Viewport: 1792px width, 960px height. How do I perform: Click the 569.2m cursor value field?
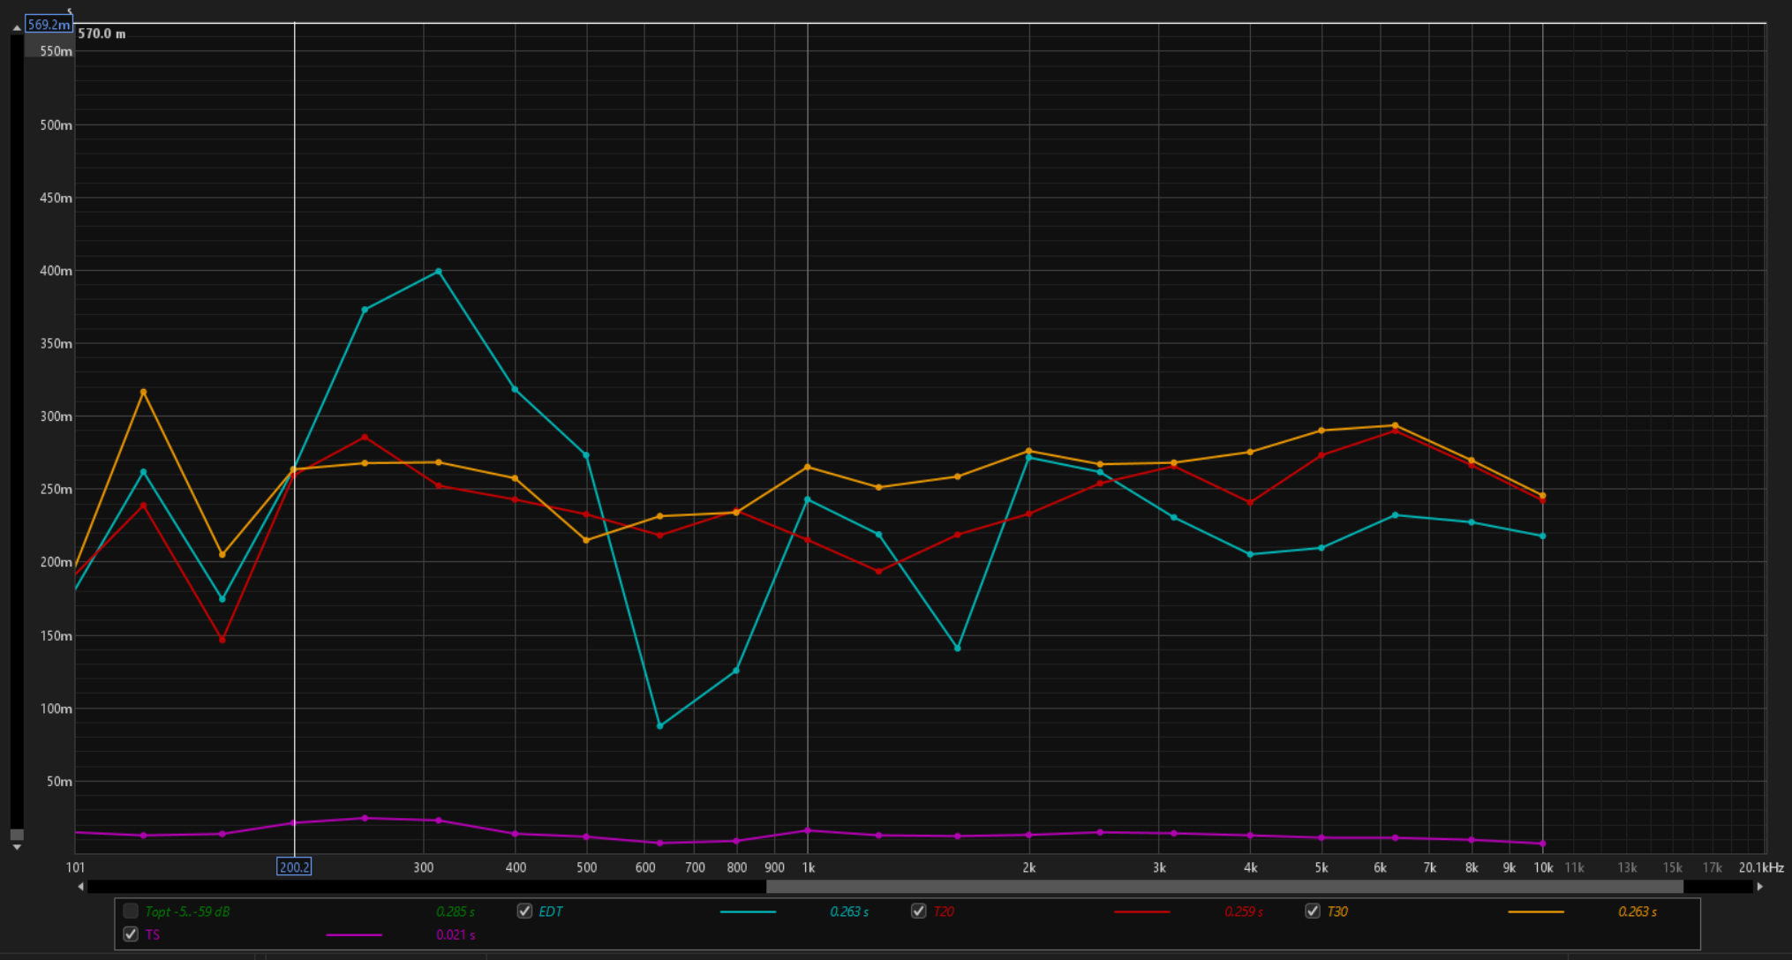pos(49,25)
